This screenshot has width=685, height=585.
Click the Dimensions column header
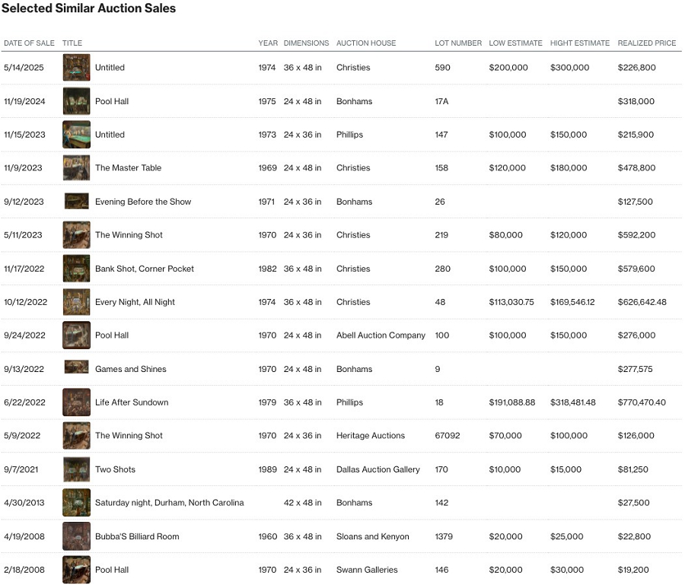(x=306, y=43)
